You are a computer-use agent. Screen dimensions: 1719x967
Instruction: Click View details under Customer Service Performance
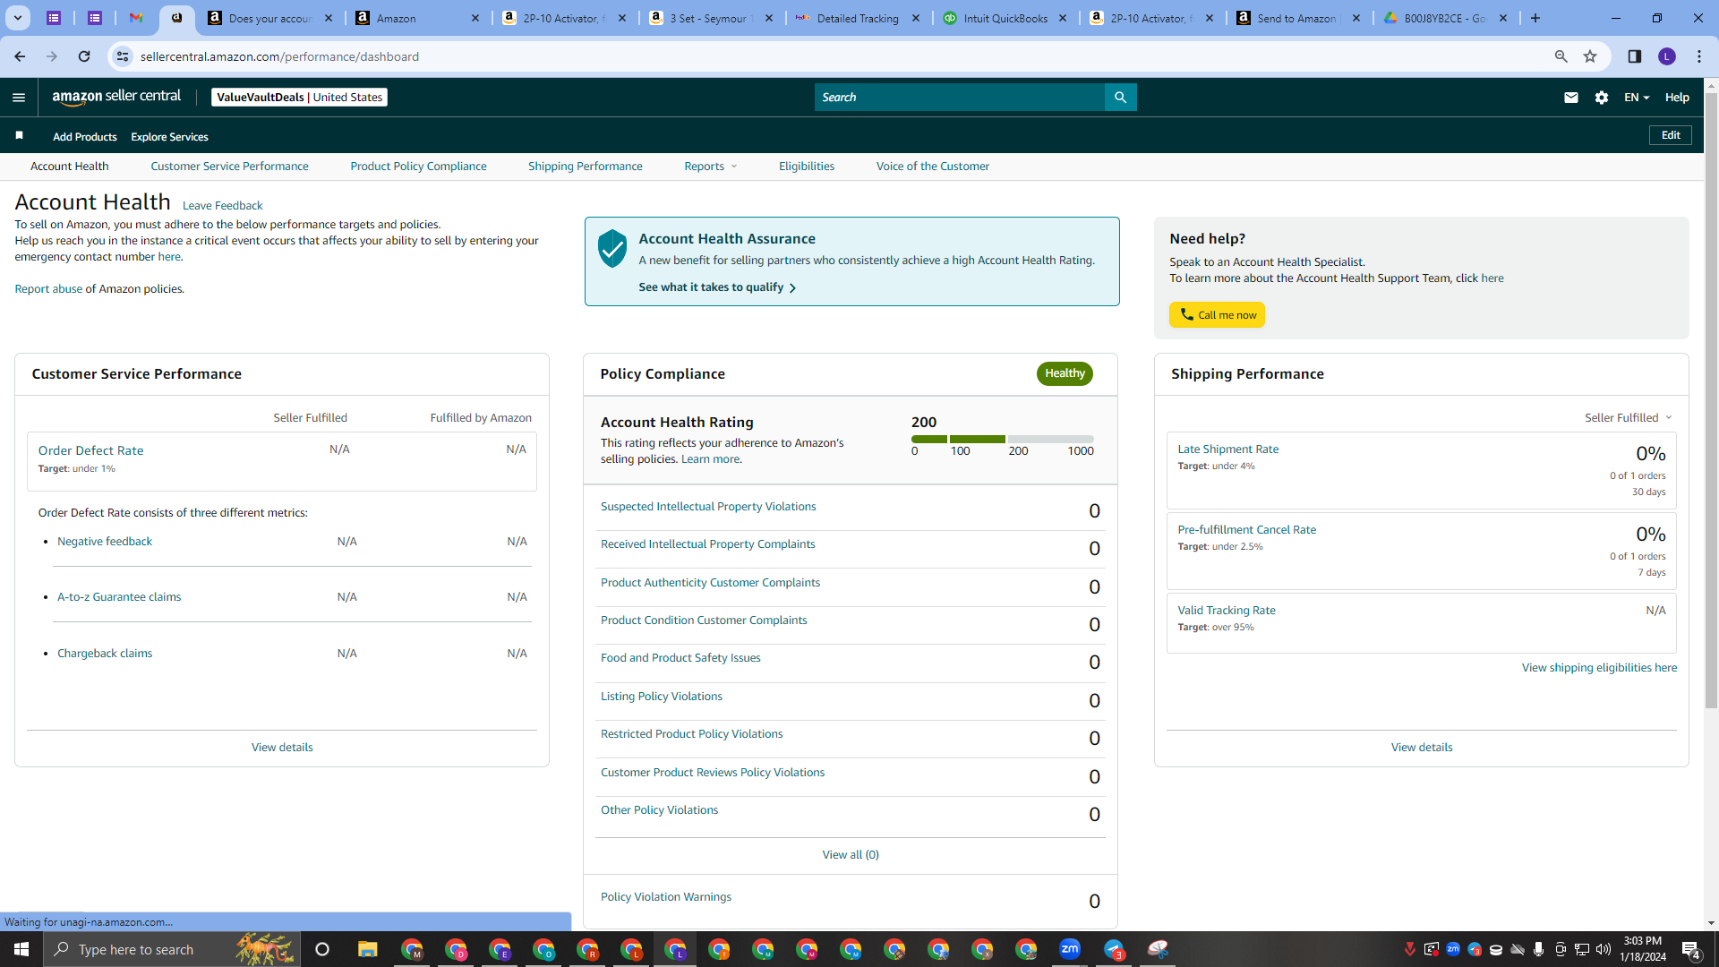pyautogui.click(x=282, y=748)
